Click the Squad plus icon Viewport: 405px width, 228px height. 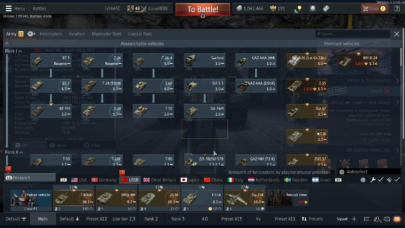pos(354,219)
